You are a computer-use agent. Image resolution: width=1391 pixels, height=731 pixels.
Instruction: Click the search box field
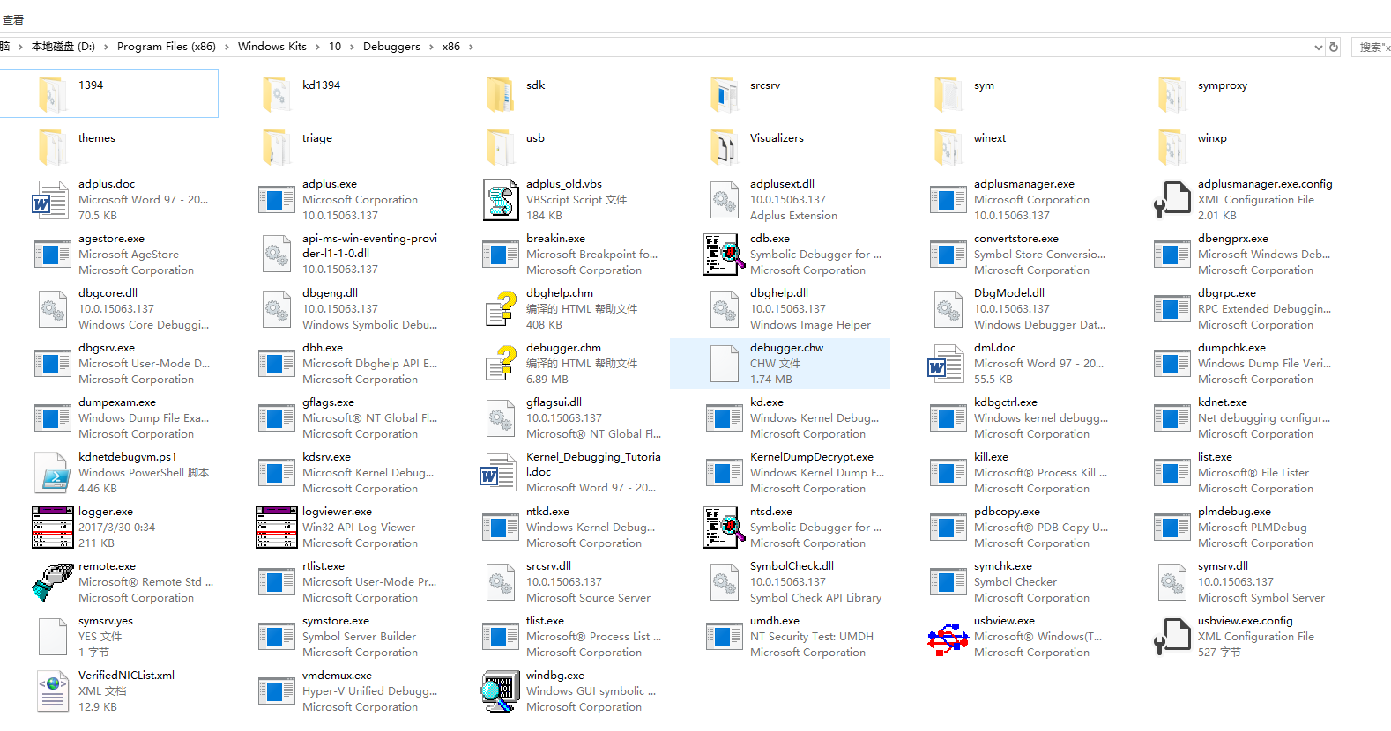tap(1372, 48)
